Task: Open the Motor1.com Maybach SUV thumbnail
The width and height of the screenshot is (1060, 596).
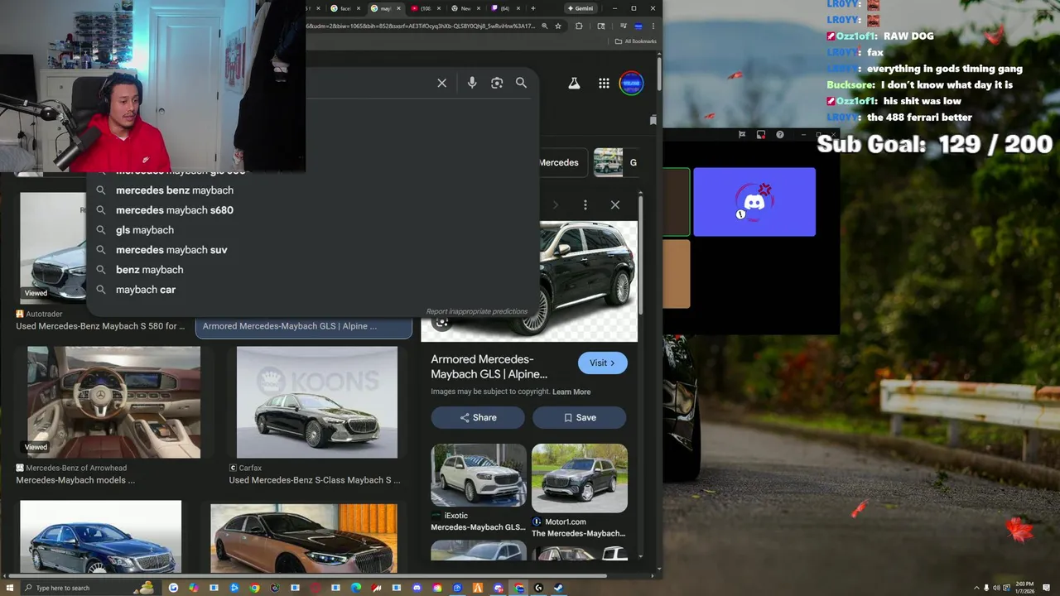Action: click(580, 478)
